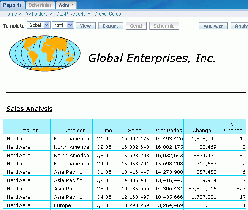
Task: Click the Prior Period column header
Action: [168, 130]
